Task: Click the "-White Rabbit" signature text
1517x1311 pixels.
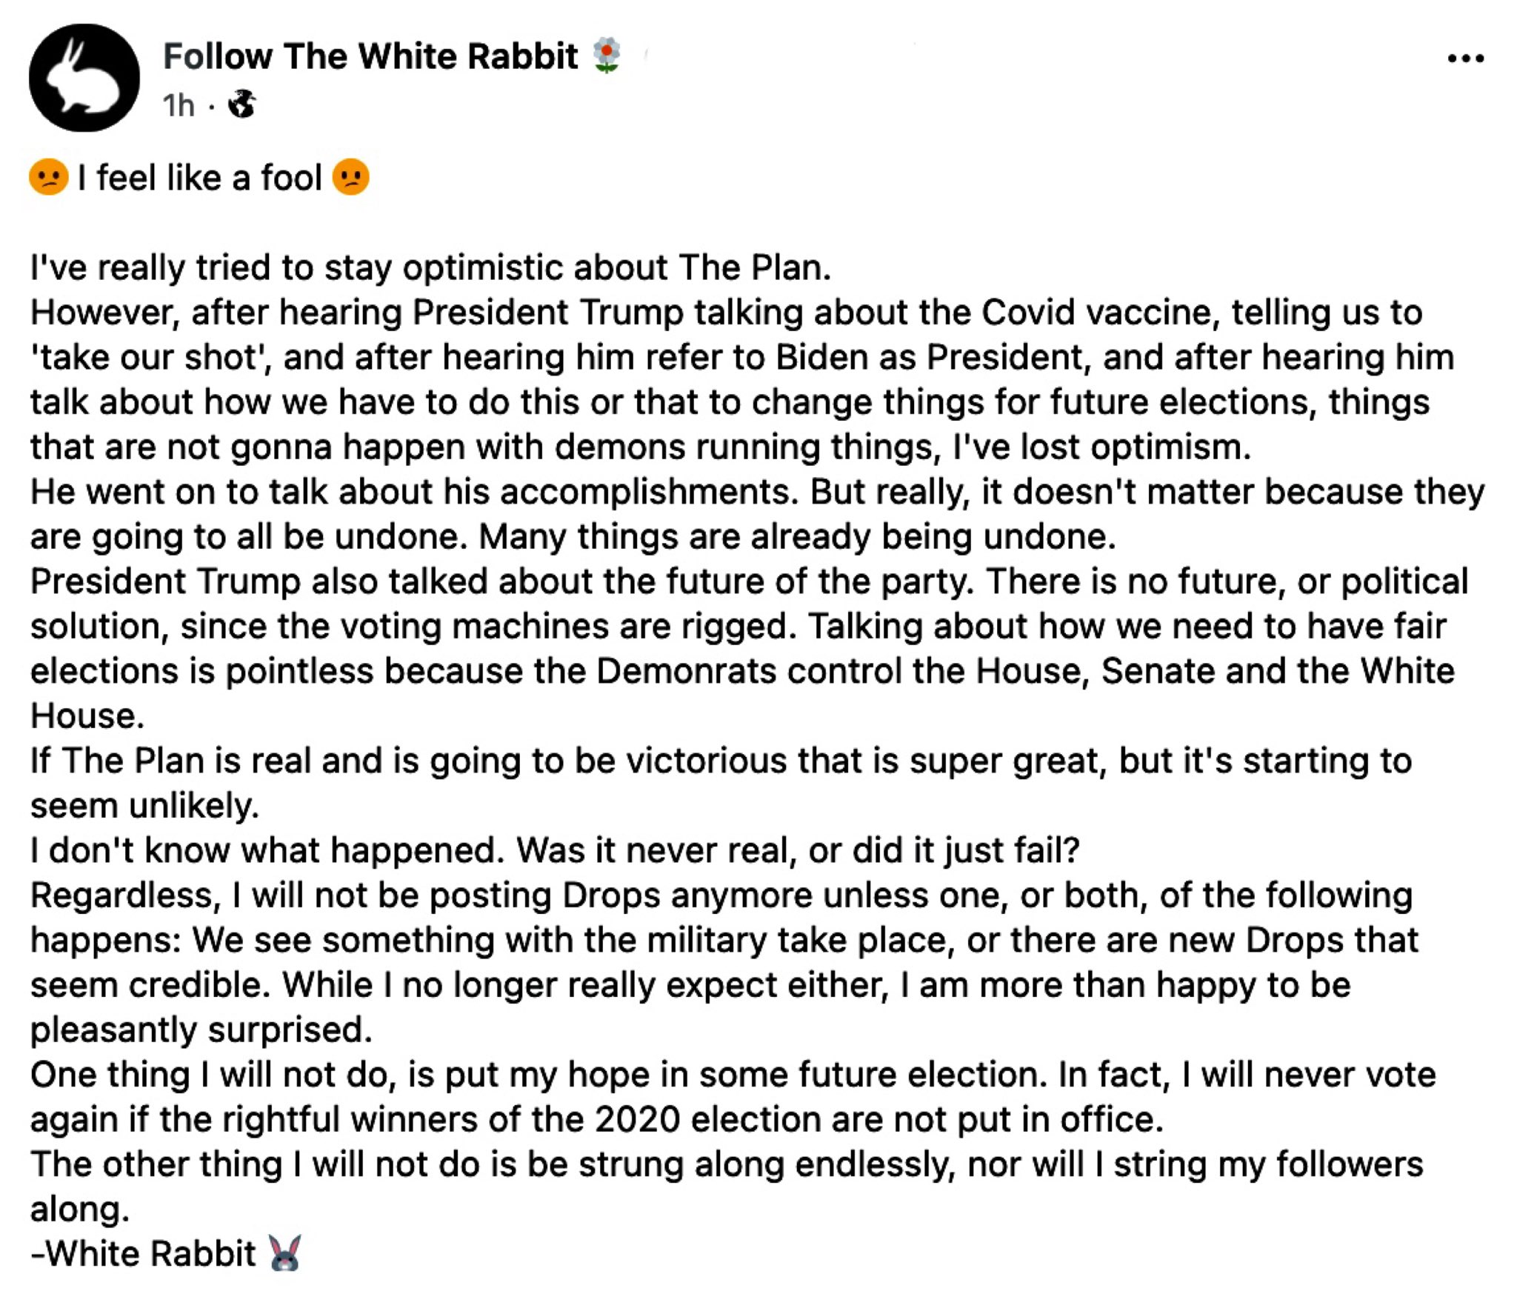Action: coord(144,1253)
